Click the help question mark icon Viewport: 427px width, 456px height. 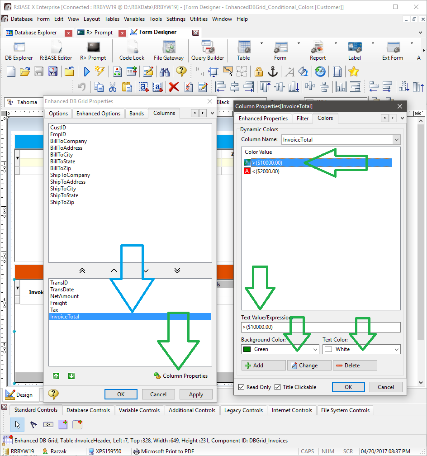181,71
